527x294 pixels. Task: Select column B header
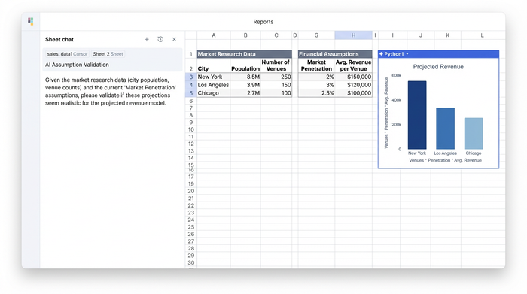245,35
